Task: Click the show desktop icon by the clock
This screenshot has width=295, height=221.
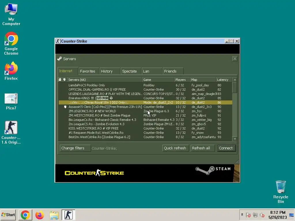Action: [x=292, y=215]
